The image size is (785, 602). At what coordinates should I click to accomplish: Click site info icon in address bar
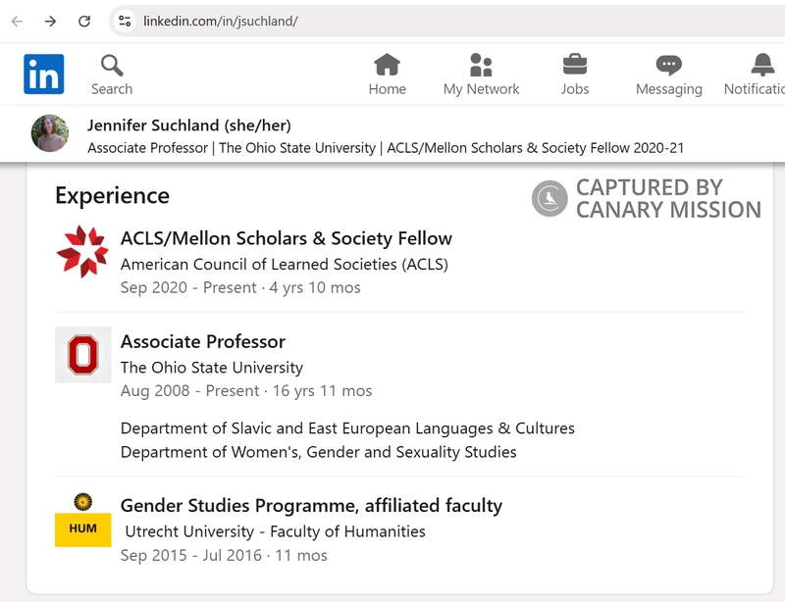pyautogui.click(x=124, y=21)
